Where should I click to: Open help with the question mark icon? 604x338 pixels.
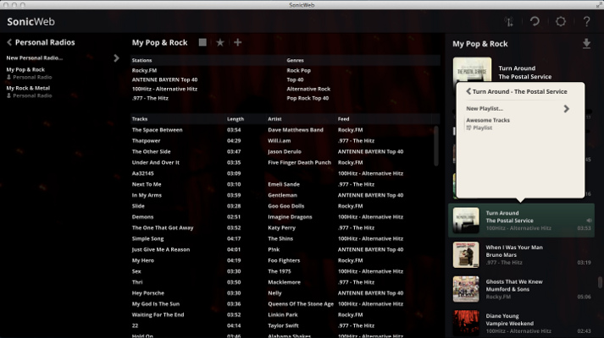(586, 21)
